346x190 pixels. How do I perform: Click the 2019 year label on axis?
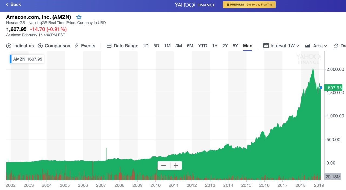tap(319, 185)
